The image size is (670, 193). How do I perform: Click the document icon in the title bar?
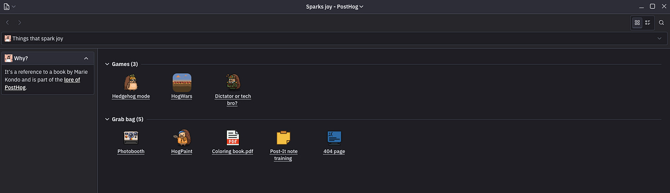6,6
